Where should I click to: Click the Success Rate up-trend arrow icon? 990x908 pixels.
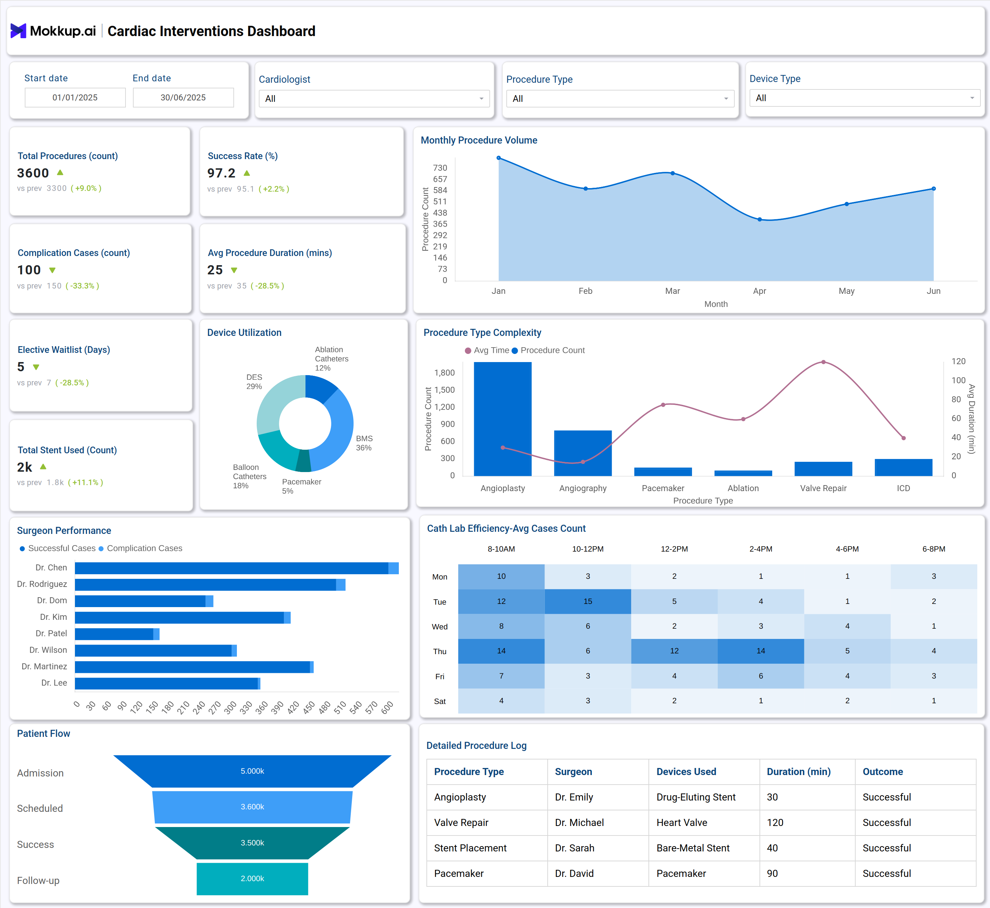click(247, 173)
